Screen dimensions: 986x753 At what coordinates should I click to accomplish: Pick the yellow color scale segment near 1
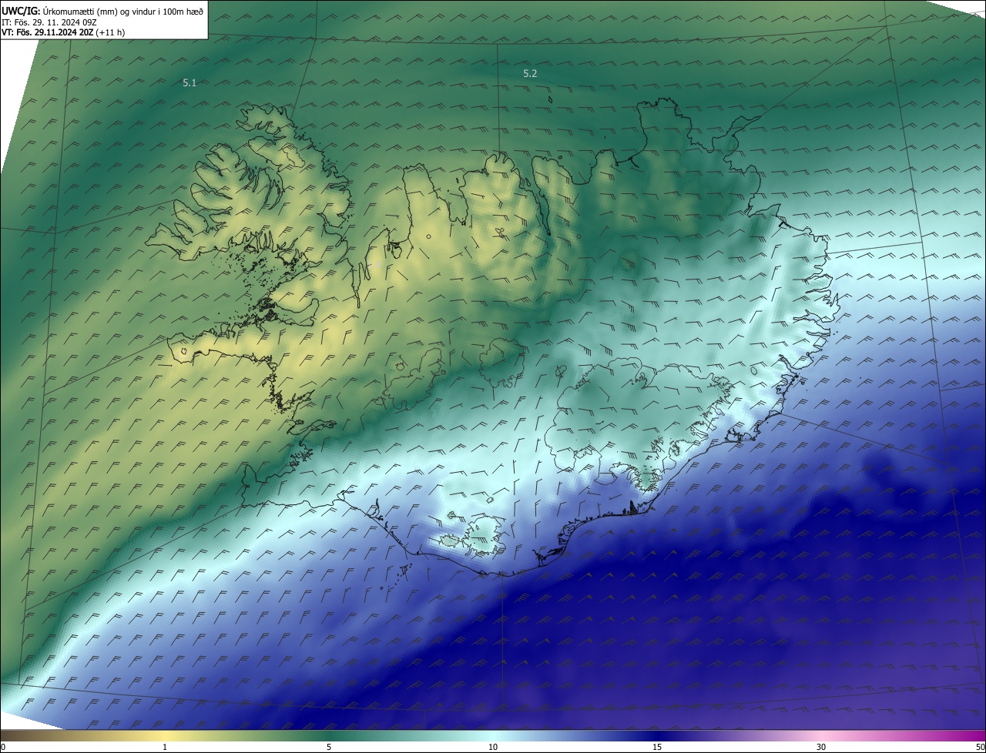tap(164, 735)
